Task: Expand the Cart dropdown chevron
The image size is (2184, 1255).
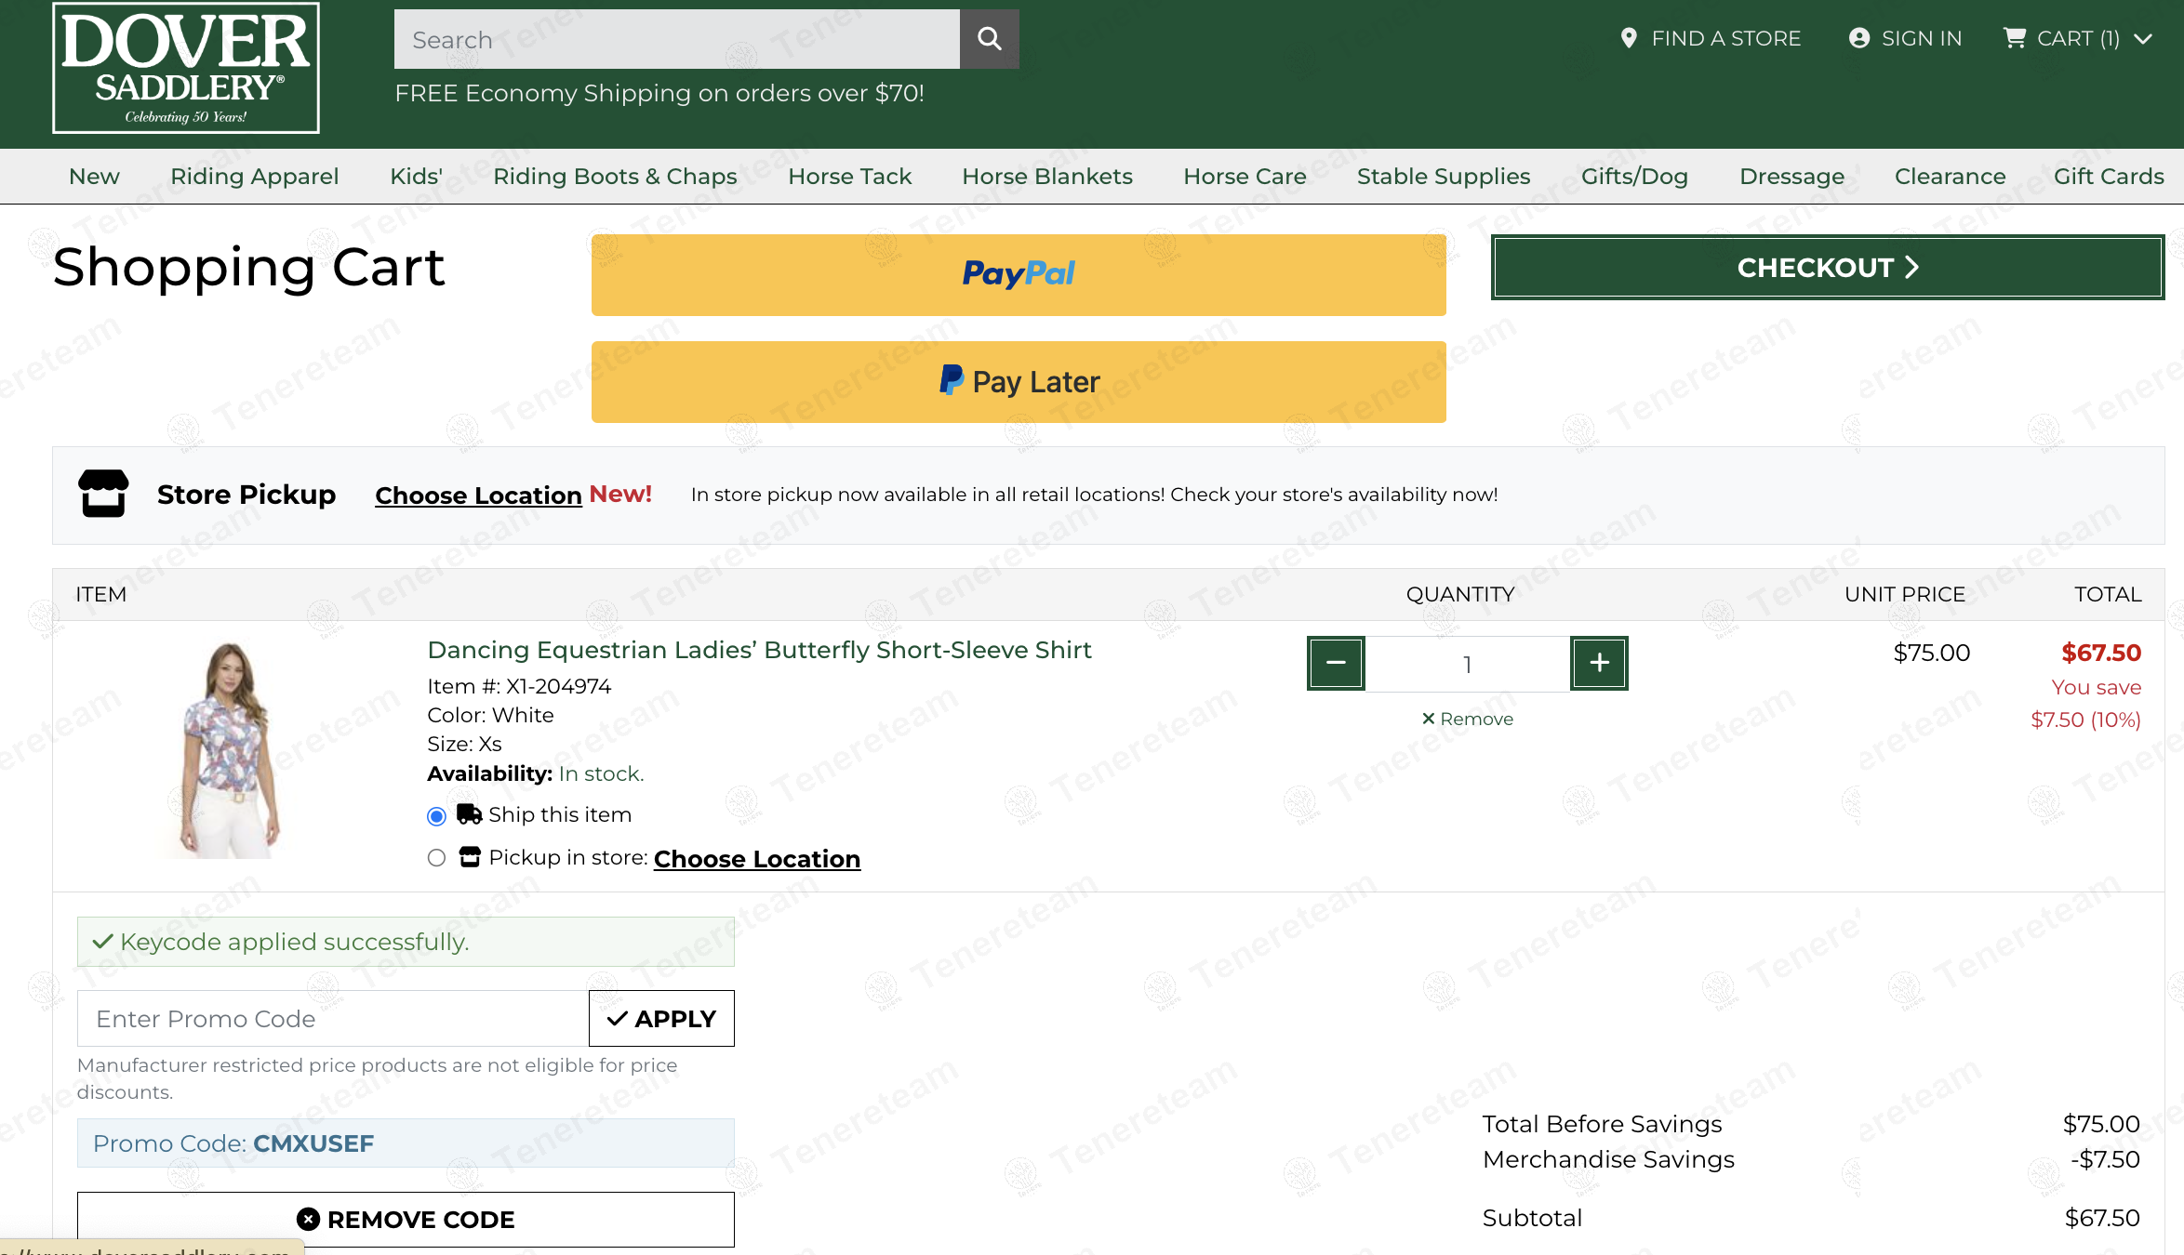Action: point(2143,39)
